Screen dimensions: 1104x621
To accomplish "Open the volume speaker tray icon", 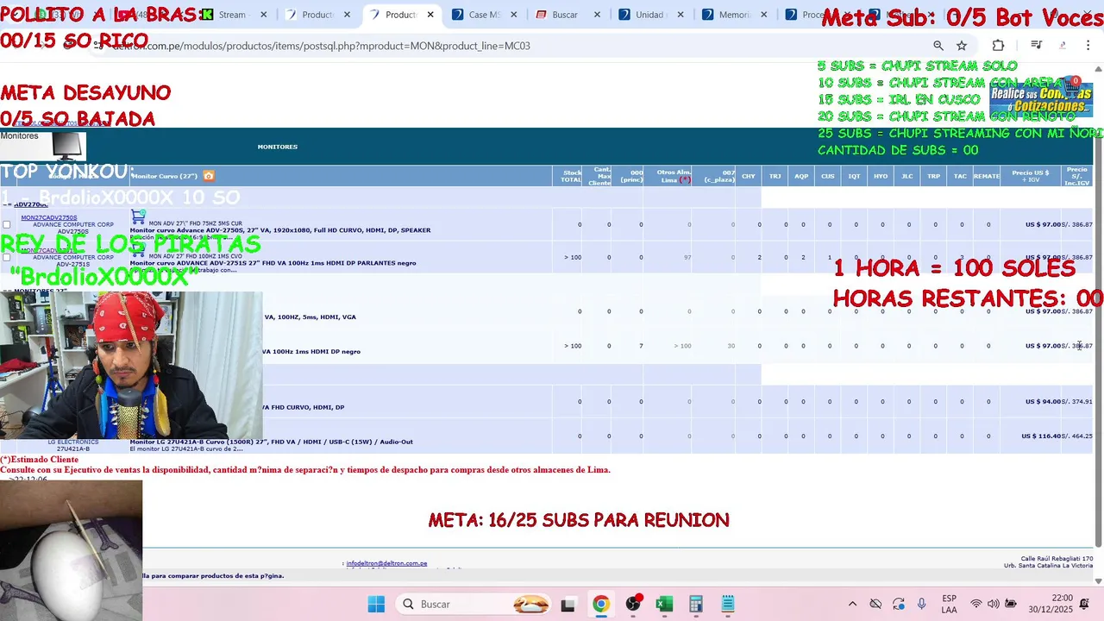I will click(994, 604).
